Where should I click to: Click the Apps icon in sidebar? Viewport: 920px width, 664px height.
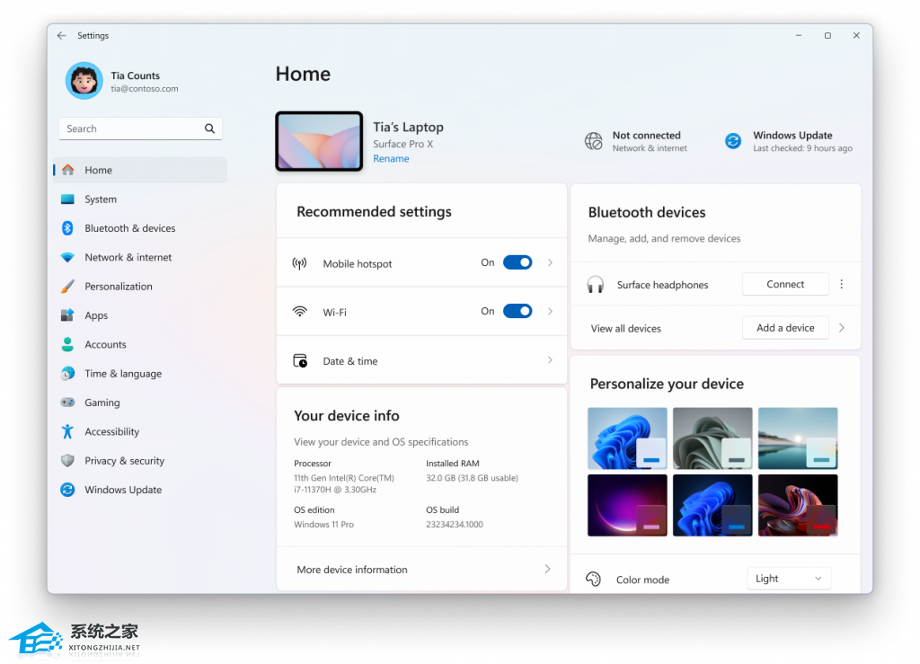pos(68,315)
